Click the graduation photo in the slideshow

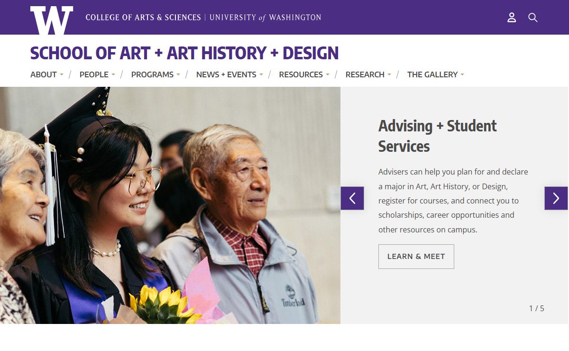point(170,205)
